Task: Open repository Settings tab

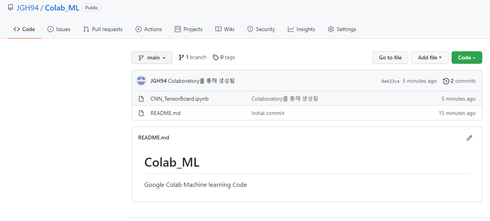Action: coord(342,29)
